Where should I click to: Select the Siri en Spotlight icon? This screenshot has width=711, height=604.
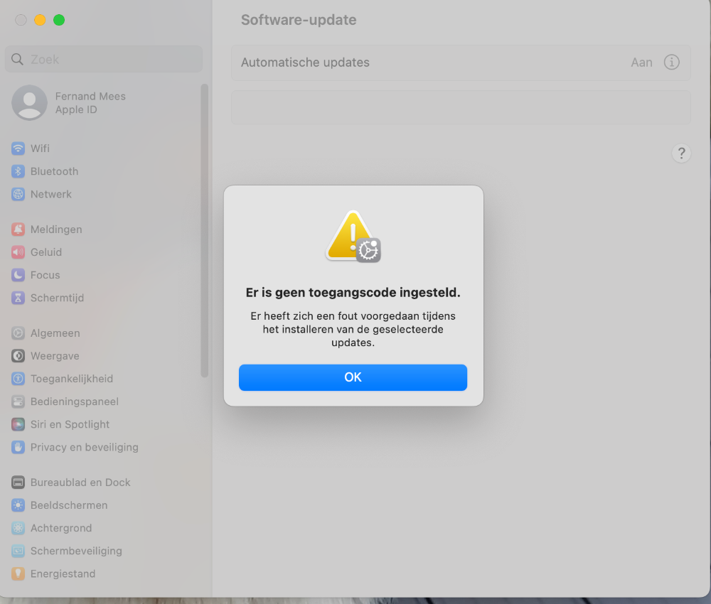point(18,424)
